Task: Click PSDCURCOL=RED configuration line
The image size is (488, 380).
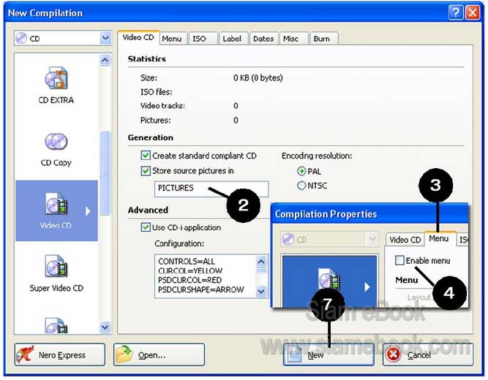Action: point(189,280)
